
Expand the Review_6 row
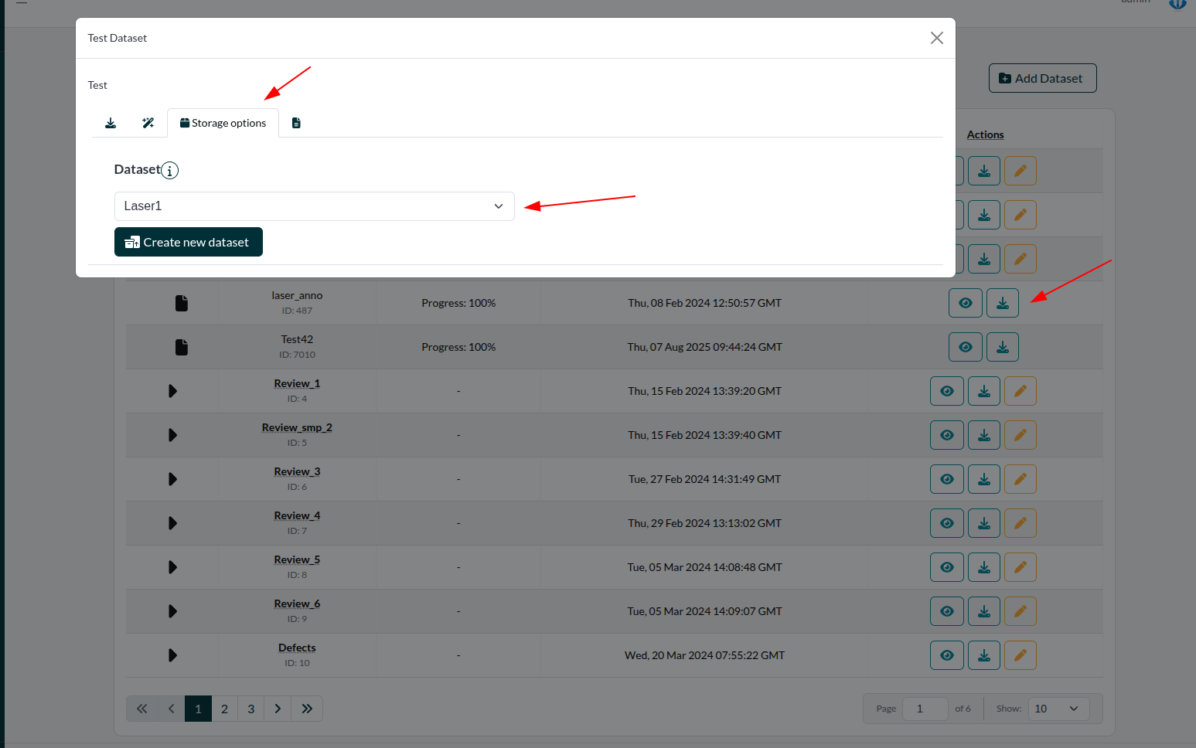pos(172,611)
